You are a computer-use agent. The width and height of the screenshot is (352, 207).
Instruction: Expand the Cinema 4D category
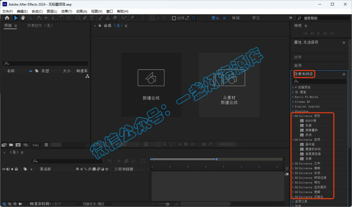point(293,102)
